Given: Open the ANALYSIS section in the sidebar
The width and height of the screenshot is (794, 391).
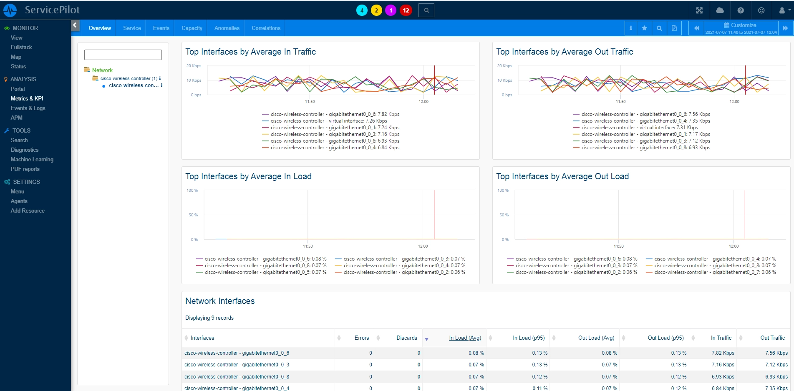Looking at the screenshot, I should tap(23, 79).
